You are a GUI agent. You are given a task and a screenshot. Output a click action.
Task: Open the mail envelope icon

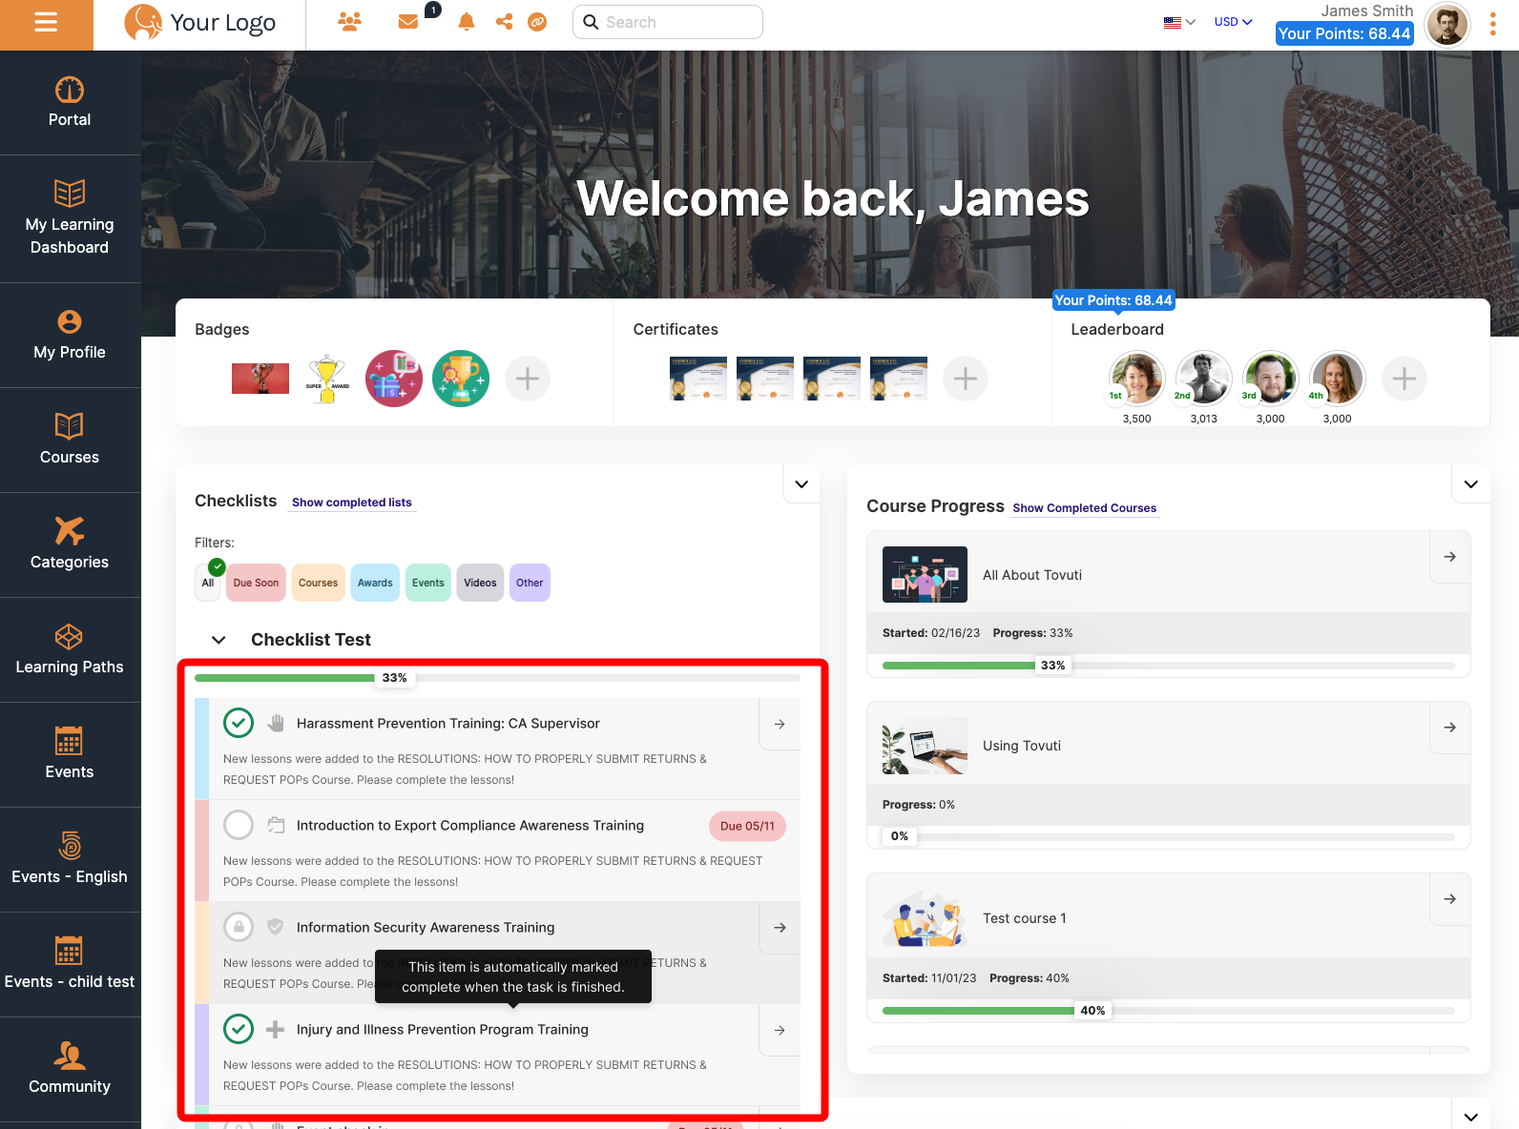(408, 22)
